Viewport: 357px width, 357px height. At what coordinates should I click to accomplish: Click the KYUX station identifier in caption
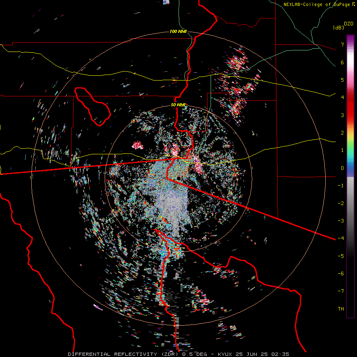pyautogui.click(x=224, y=354)
